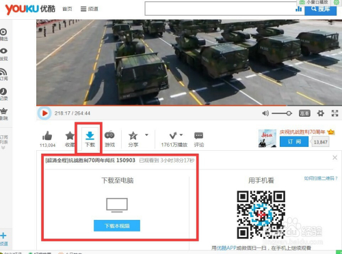Click the game controller 游戏 icon
Viewport: 342px width, 254px height.
coord(109,135)
